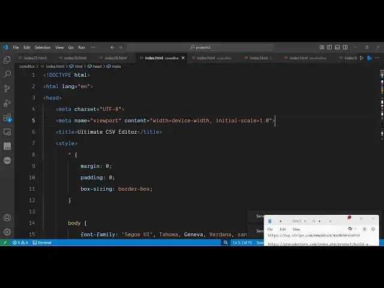The image size is (384, 288).
Task: Open Terminal from status bar
Action: 42,242
